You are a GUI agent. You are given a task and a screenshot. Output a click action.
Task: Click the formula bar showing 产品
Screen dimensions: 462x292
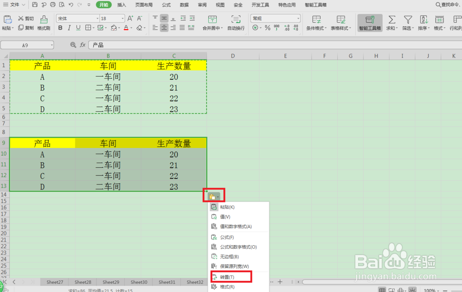pos(275,45)
